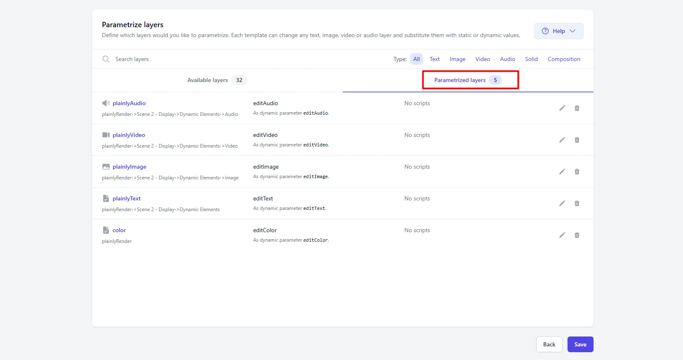Screen dimensions: 683x360
Task: Filter layers by Solid type
Action: 531,59
